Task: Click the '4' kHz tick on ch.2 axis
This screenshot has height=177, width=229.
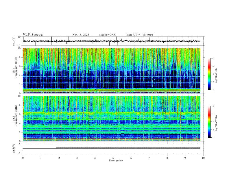Action: (x=20, y=123)
